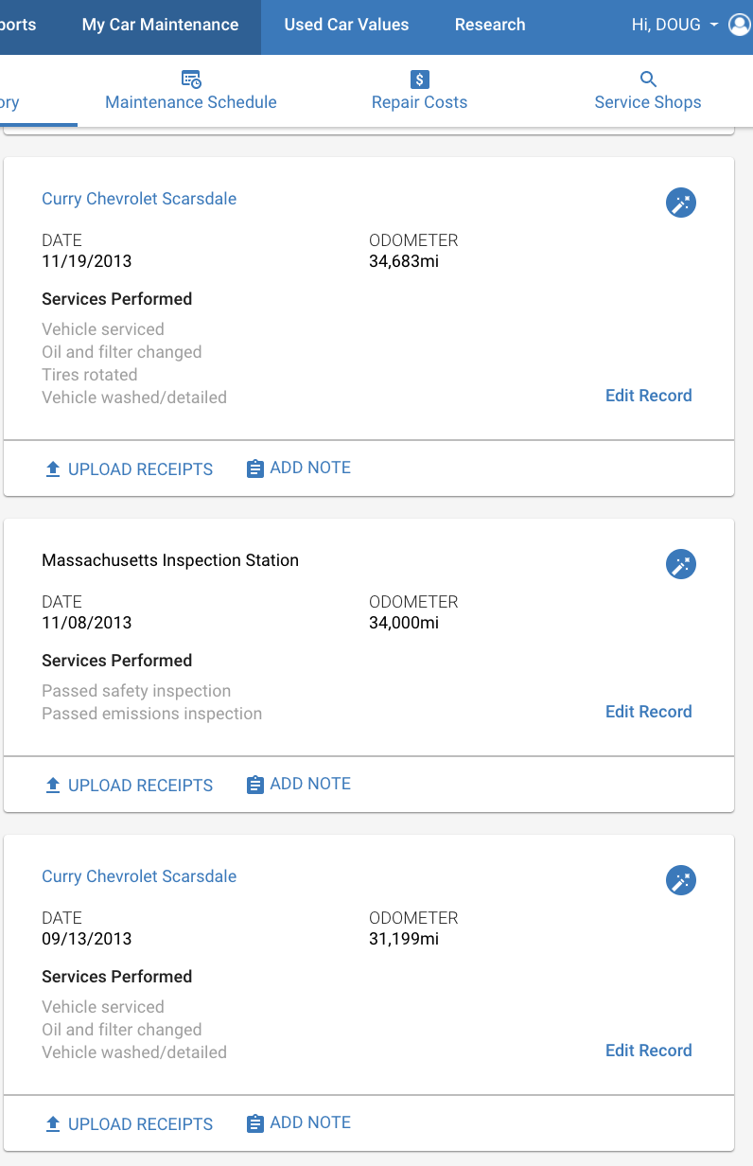Click clipboard note icon in Massachusetts Inspection record
753x1166 pixels.
[254, 785]
